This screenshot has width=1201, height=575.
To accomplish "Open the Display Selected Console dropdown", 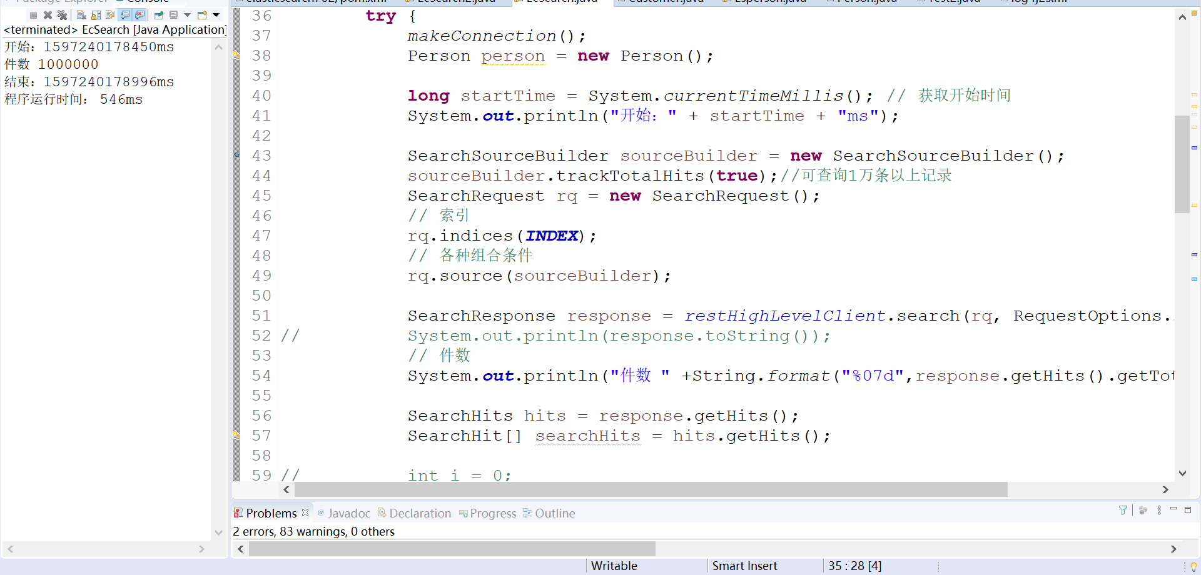I will [x=173, y=15].
